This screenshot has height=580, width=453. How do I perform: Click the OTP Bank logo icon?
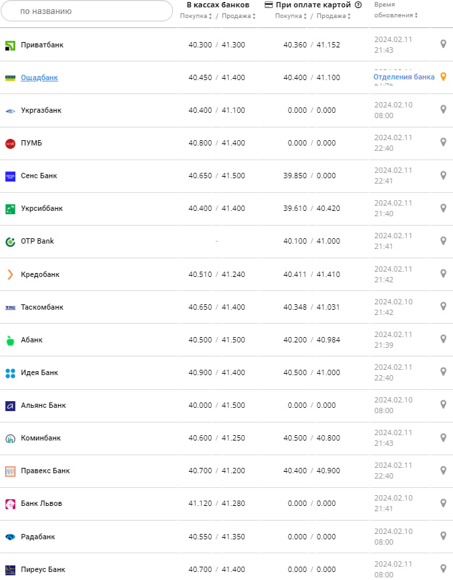tap(10, 242)
